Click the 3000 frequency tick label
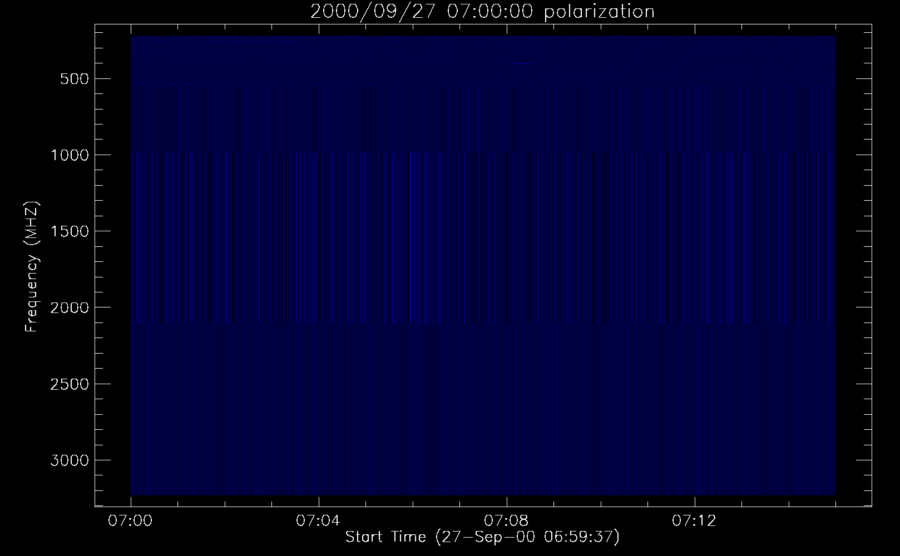This screenshot has width=900, height=556. click(x=70, y=460)
